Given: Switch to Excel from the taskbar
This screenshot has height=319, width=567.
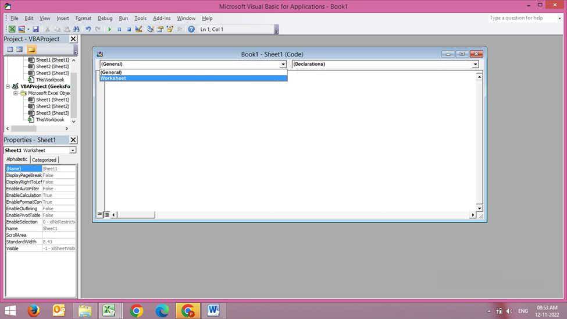Looking at the screenshot, I should 109,311.
